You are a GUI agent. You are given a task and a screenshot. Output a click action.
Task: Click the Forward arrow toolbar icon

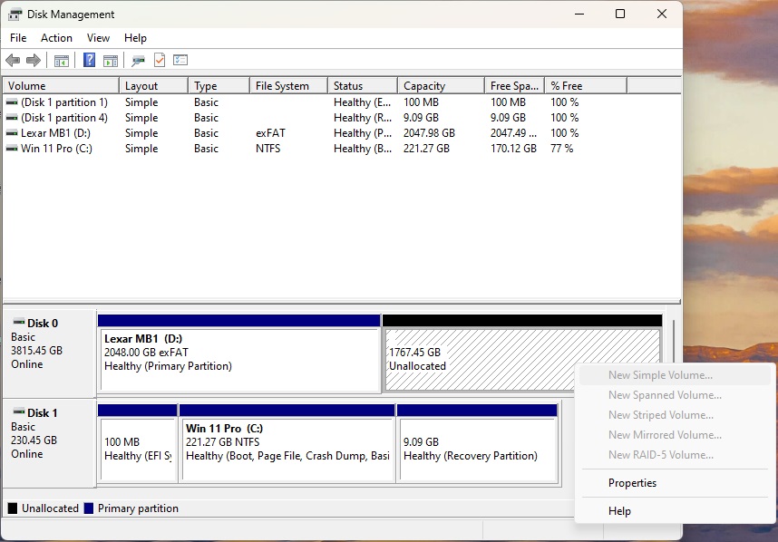pyautogui.click(x=34, y=61)
